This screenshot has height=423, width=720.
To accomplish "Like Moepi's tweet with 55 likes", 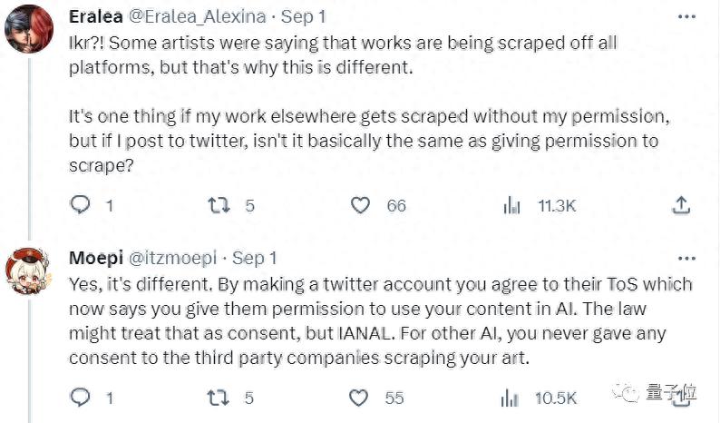I will tap(362, 397).
